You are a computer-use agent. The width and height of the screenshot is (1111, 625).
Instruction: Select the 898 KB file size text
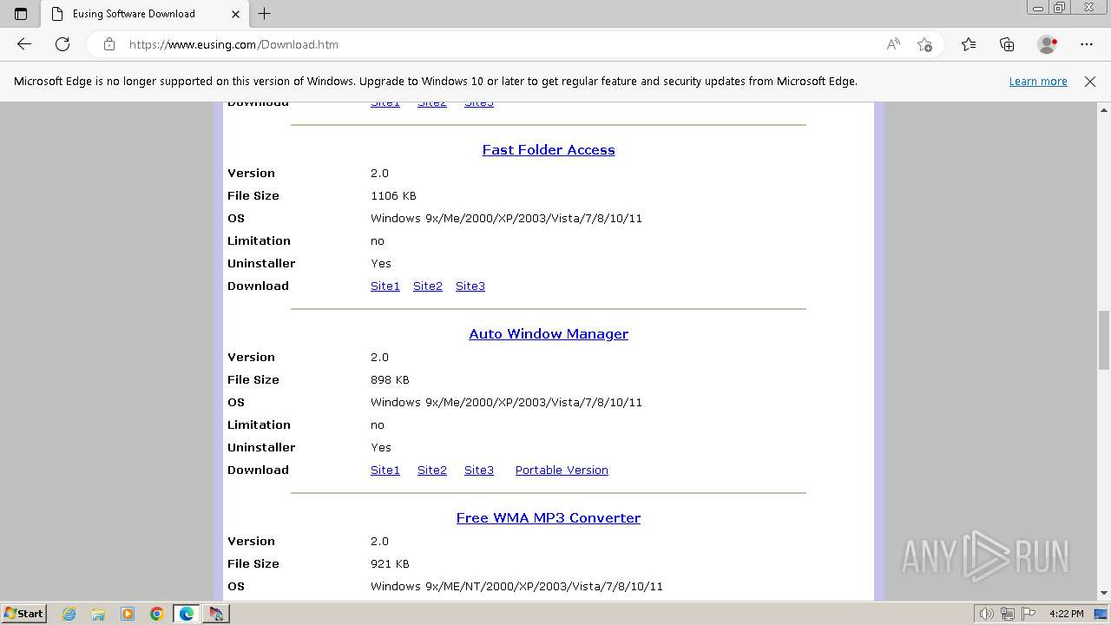pos(390,380)
